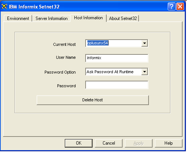
Task: Switch to the Environment tab
Action: (18, 18)
